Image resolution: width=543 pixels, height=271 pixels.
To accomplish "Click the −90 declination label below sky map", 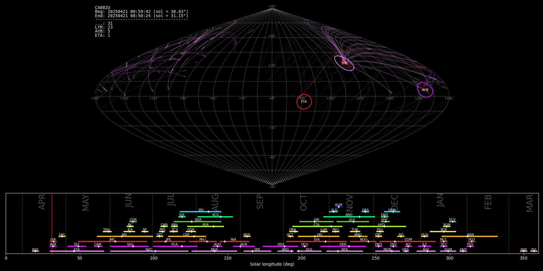I will click(x=272, y=187).
